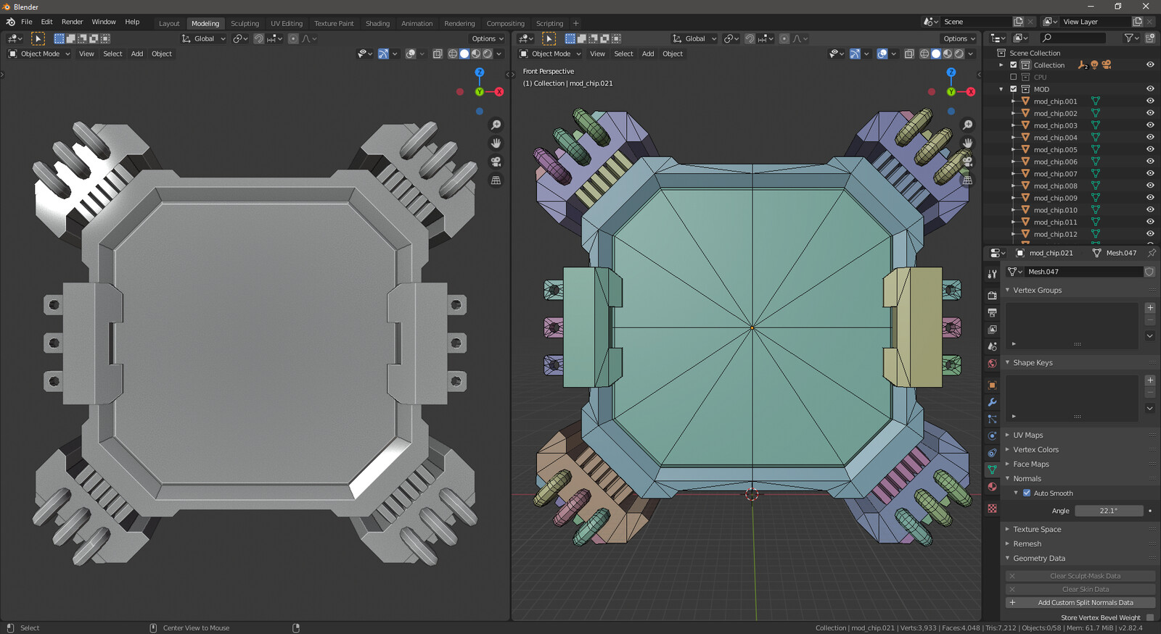Open Object Mode dropdown in left viewport
This screenshot has height=634, width=1161.
(40, 54)
